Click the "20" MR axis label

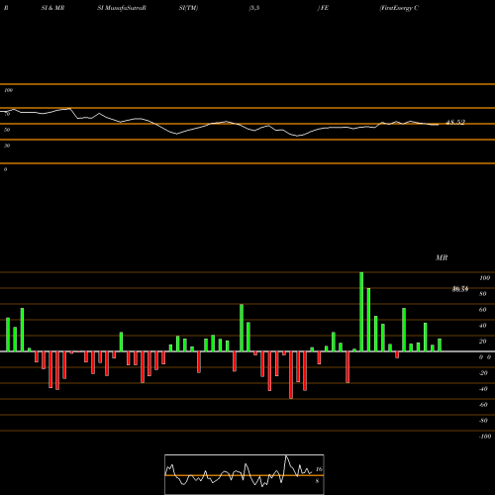point(483,342)
